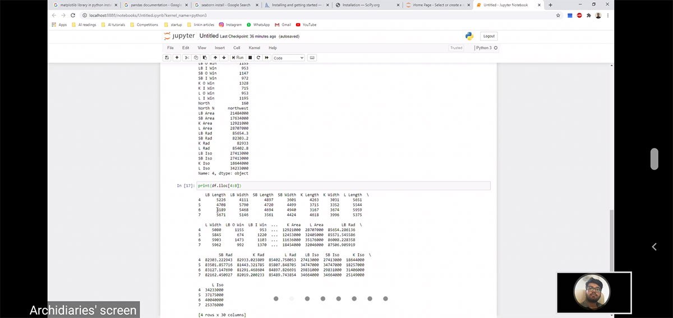Rename the notebook titled Untitled

tap(209, 36)
